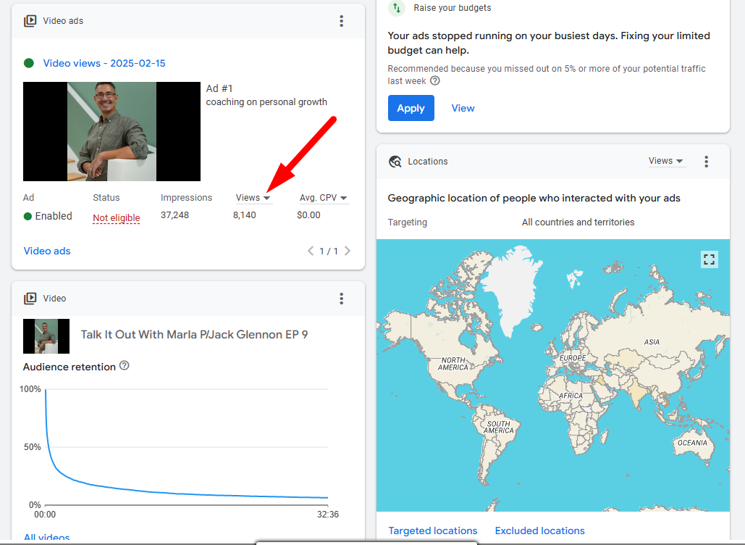Click the Locations card search-globe icon
The width and height of the screenshot is (745, 545).
[395, 162]
